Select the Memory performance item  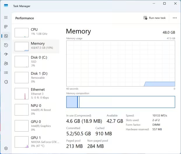pyautogui.click(x=36, y=46)
